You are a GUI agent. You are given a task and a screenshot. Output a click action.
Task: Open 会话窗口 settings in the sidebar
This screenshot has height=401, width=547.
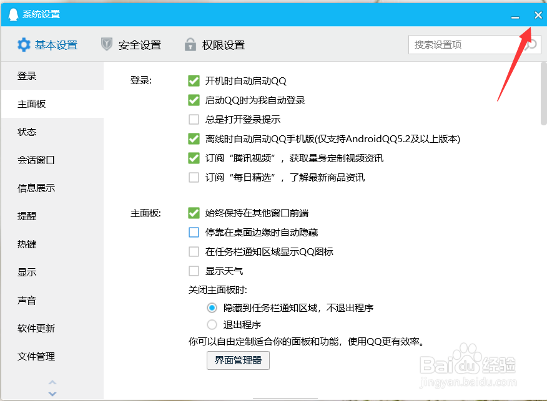(x=52, y=160)
